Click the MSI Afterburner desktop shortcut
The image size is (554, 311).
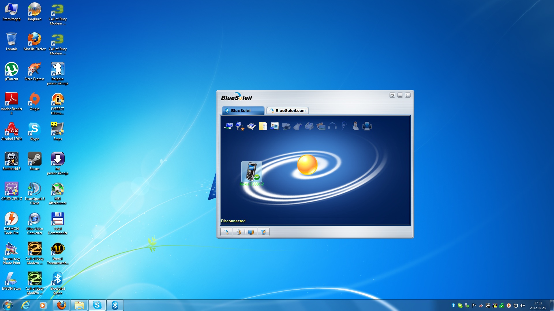[x=57, y=194]
